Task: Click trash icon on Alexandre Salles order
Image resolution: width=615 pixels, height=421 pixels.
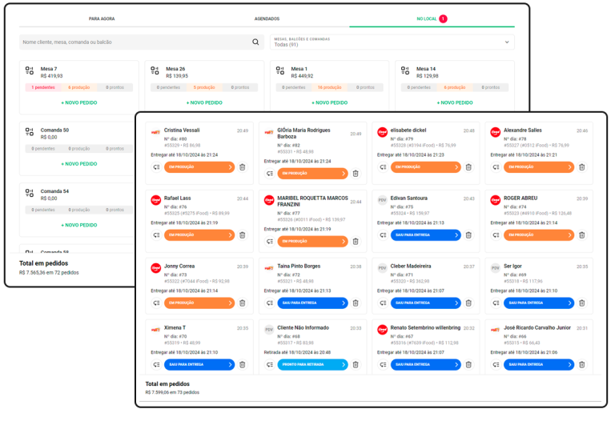Action: tap(581, 167)
